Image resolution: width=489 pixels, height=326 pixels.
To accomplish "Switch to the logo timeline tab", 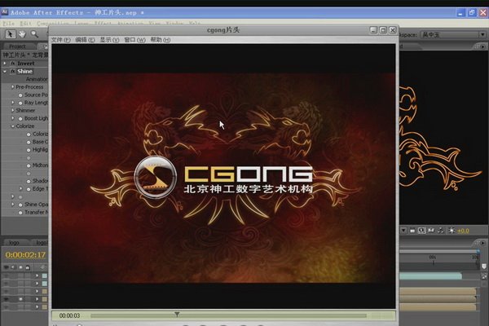I will 14,243.
